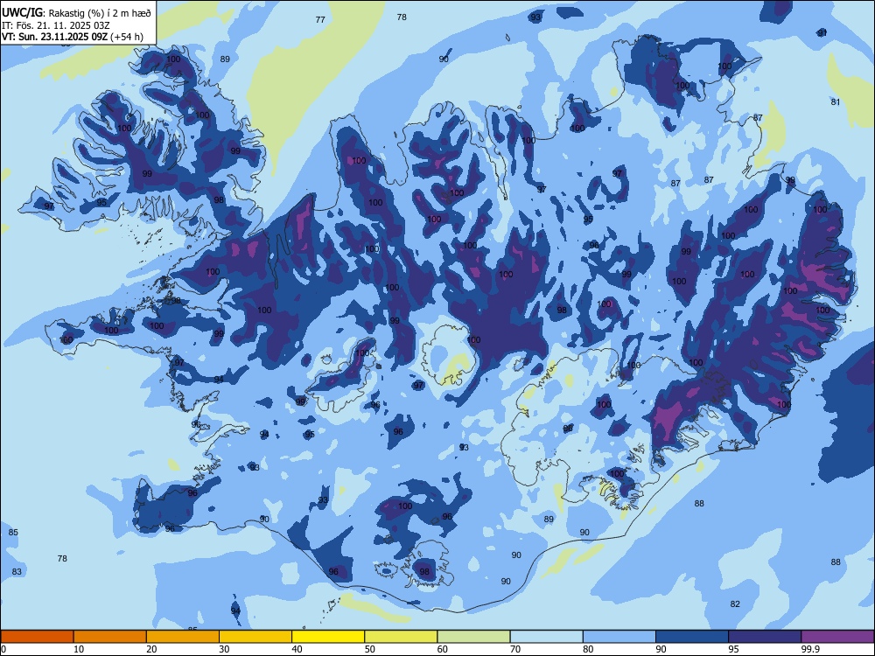Viewport: 875px width, 656px height.
Task: Click the '77' humidity value on the map
Action: [x=320, y=19]
